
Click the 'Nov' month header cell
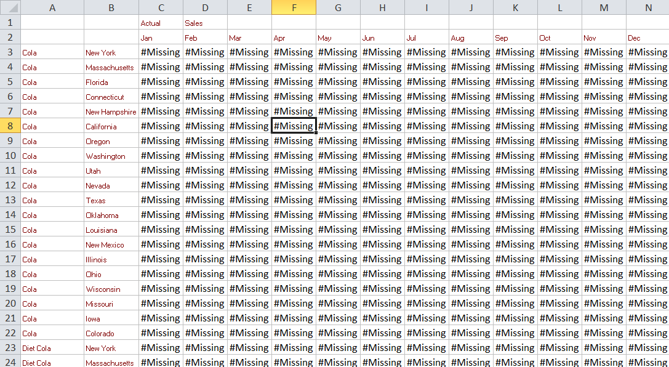pos(604,37)
